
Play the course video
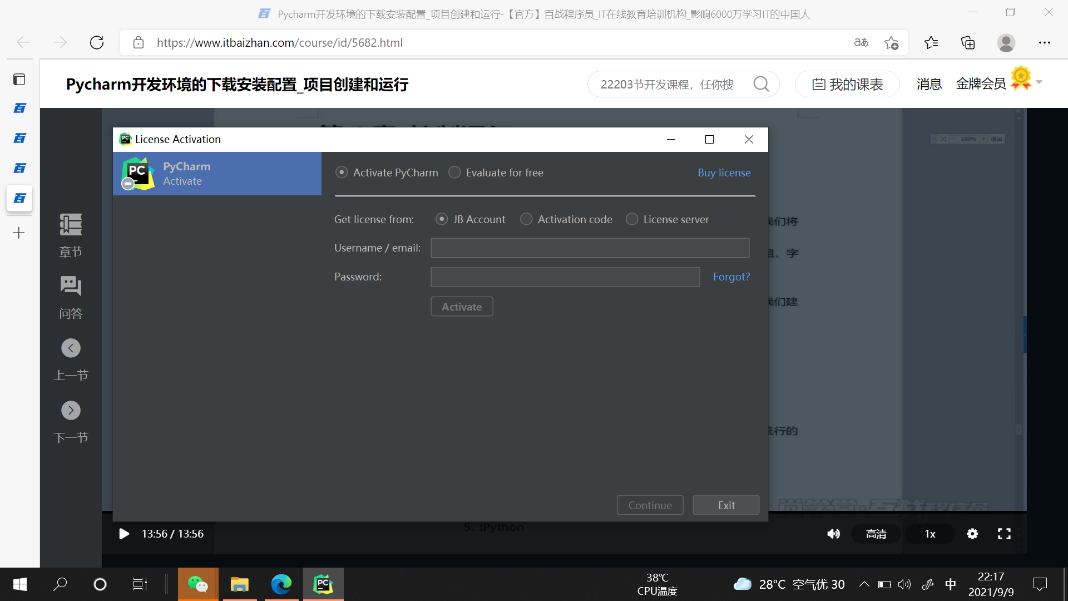(124, 534)
